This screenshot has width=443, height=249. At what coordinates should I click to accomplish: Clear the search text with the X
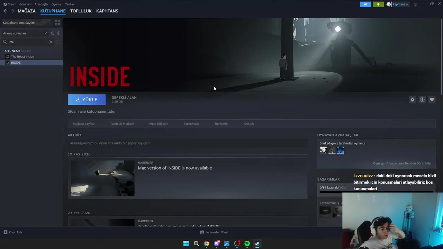pyautogui.click(x=51, y=42)
